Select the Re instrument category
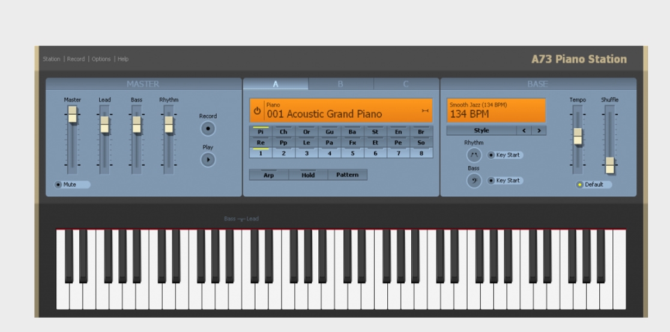Screen dimensions: 670x332 [x=261, y=142]
